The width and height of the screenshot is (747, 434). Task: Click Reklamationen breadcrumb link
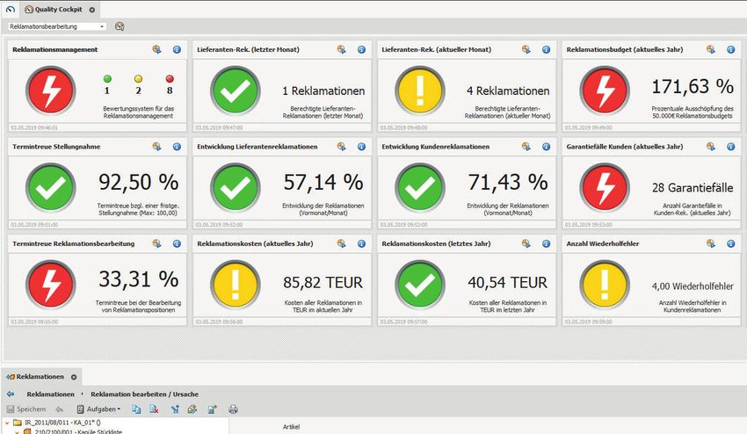coord(50,394)
